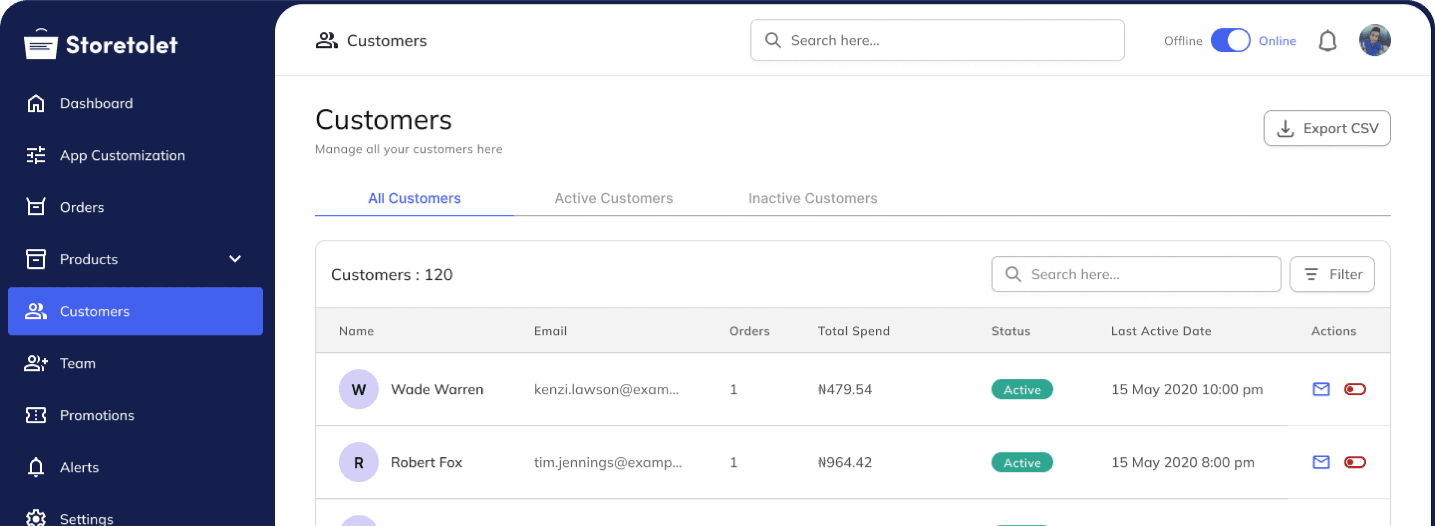Deactivate Robert Fox using his row toggle
This screenshot has width=1435, height=526.
coord(1356,462)
